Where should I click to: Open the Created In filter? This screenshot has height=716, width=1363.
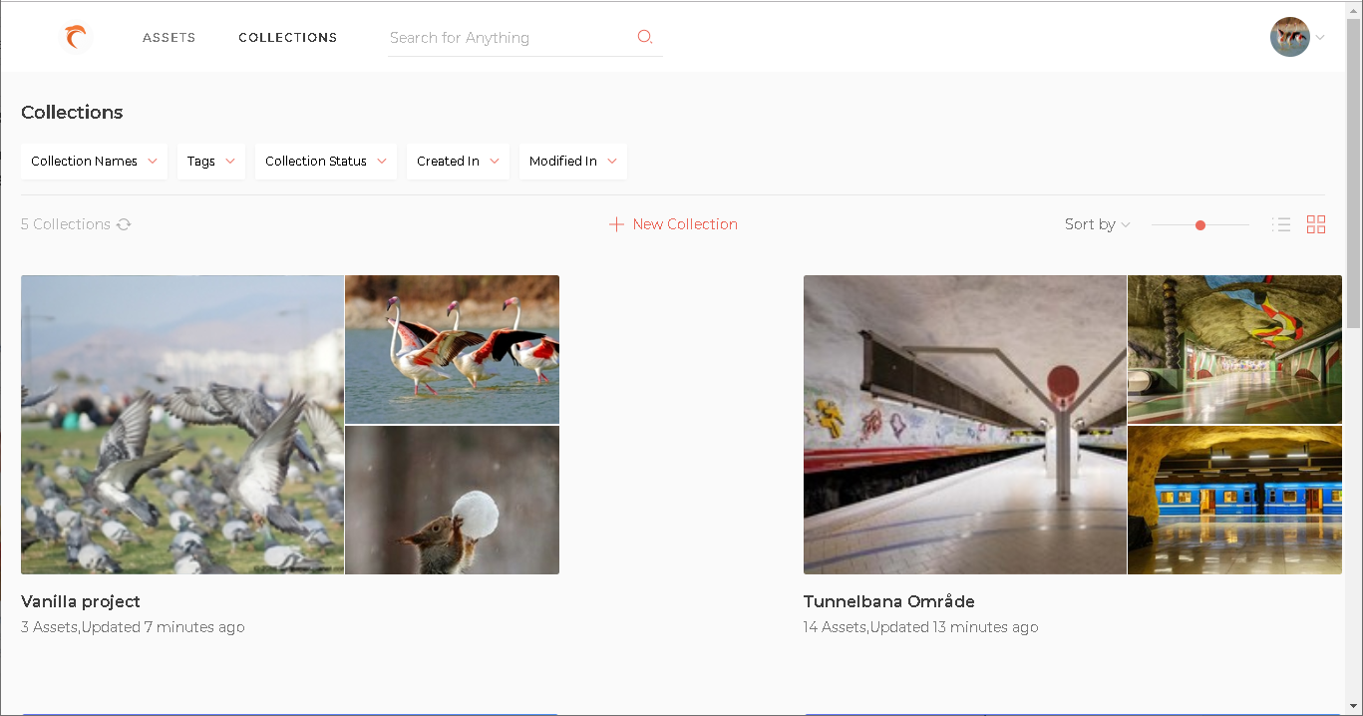458,161
